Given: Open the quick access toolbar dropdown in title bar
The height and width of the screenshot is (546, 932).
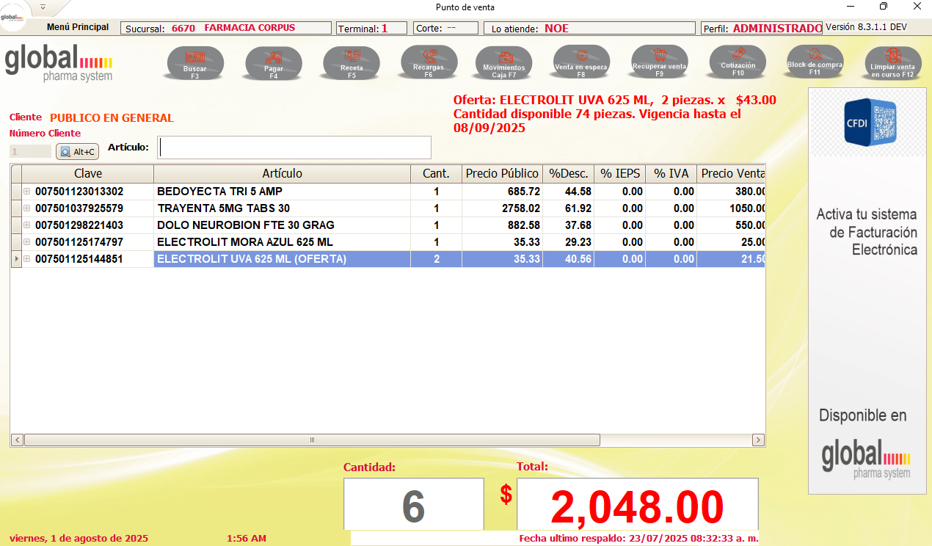Looking at the screenshot, I should pos(43,7).
